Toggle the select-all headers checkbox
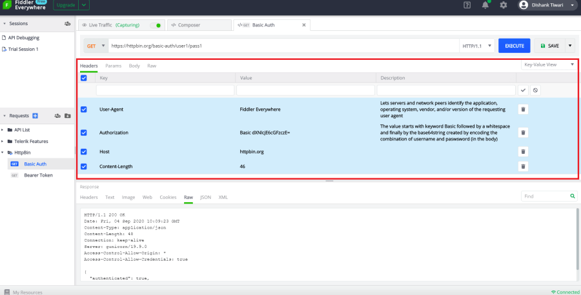This screenshot has height=295, width=581. [x=84, y=78]
